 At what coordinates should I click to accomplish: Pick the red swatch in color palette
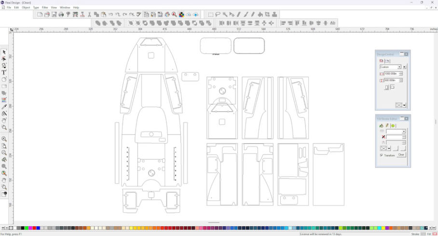coord(34,228)
